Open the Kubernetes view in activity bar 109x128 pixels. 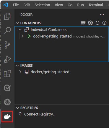point(7,102)
